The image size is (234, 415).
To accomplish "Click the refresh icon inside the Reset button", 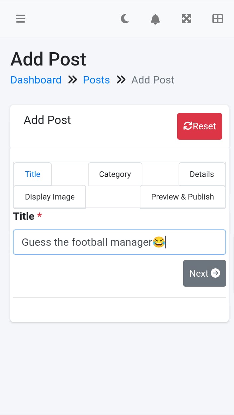I will (188, 126).
